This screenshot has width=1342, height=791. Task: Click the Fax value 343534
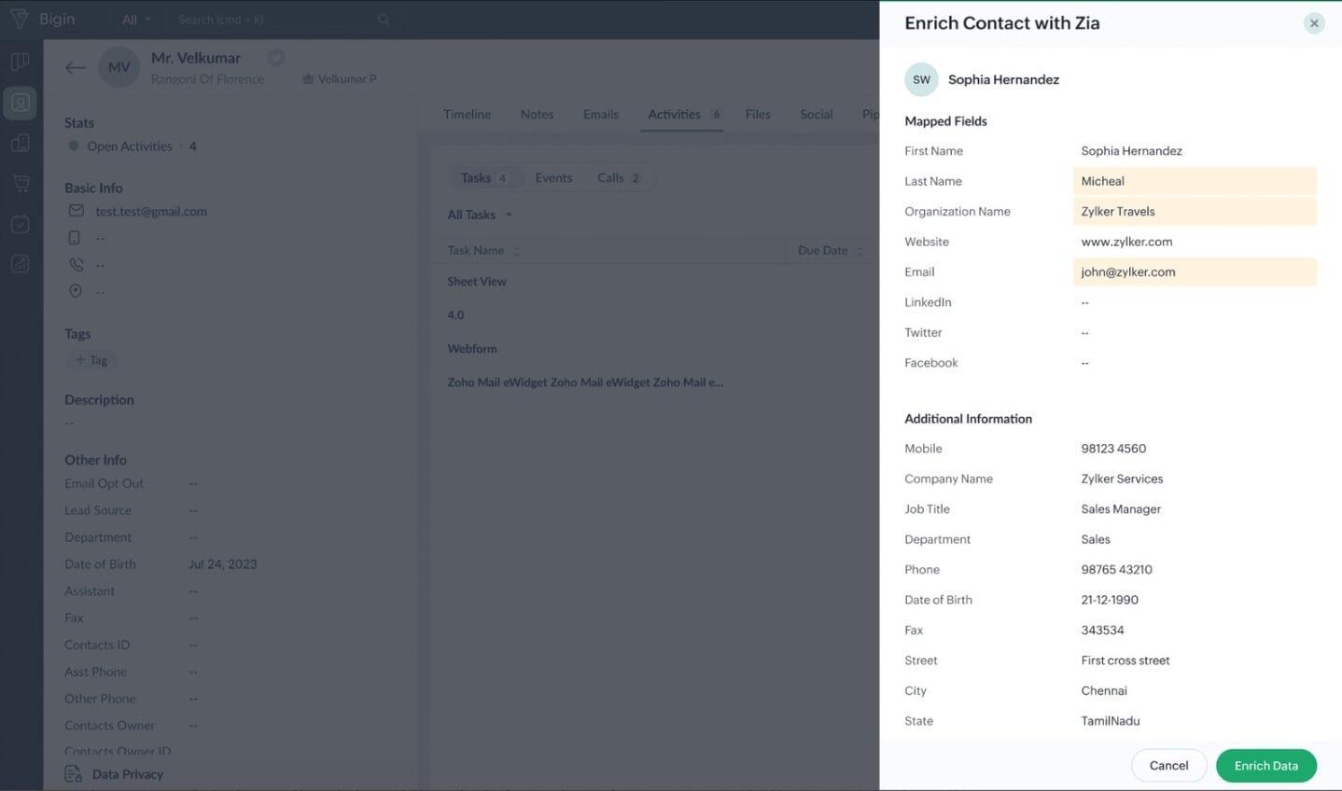coord(1102,630)
